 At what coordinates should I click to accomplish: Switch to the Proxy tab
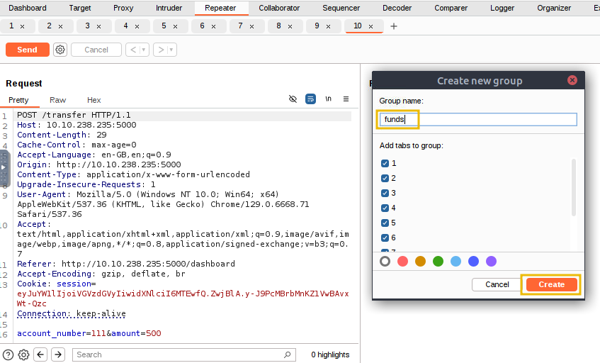point(123,8)
